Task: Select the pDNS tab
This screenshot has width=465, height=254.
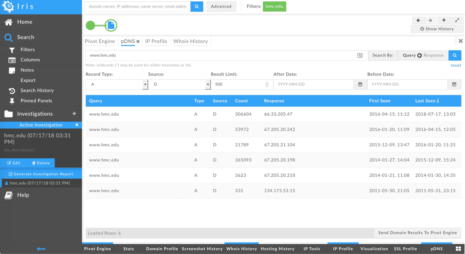Action: pos(128,41)
